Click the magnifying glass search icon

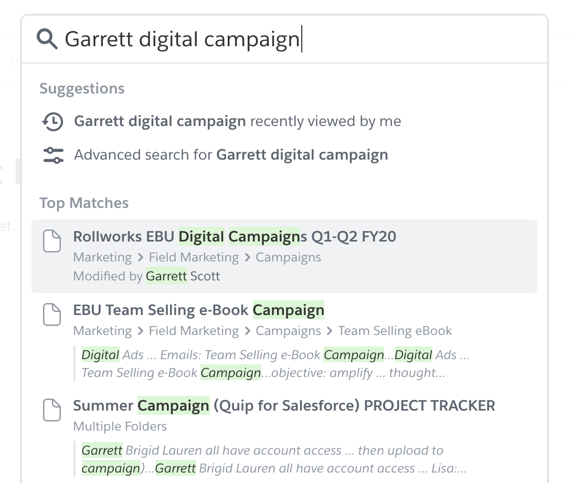point(47,39)
